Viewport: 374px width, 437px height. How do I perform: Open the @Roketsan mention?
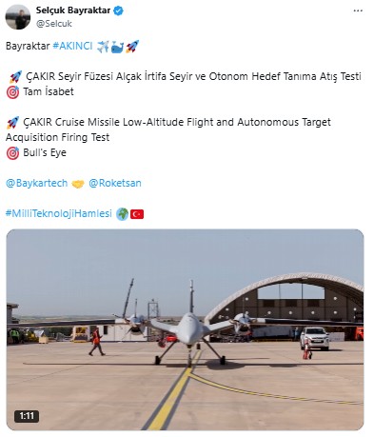click(115, 183)
